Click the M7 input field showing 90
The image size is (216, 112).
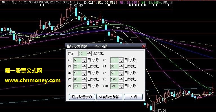coord(78,80)
